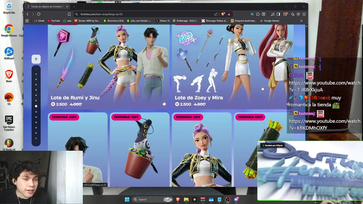
Task: Open tutossj's YouTube link in chat
Action: pyautogui.click(x=324, y=124)
